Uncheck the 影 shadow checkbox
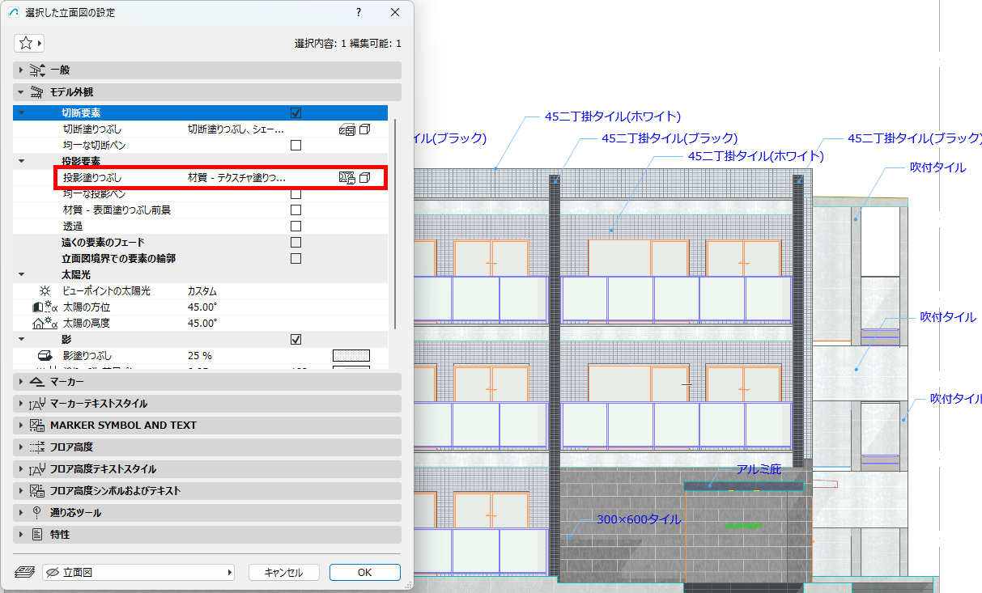 (295, 340)
